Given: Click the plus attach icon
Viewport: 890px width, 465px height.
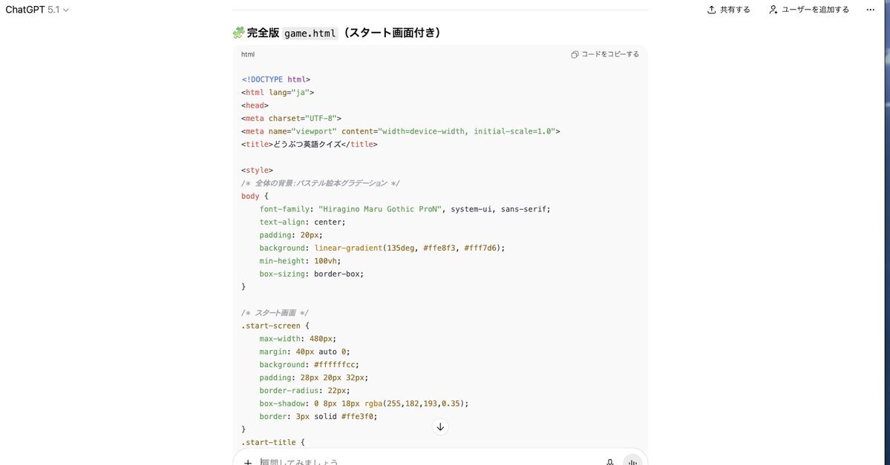Looking at the screenshot, I should (248, 461).
